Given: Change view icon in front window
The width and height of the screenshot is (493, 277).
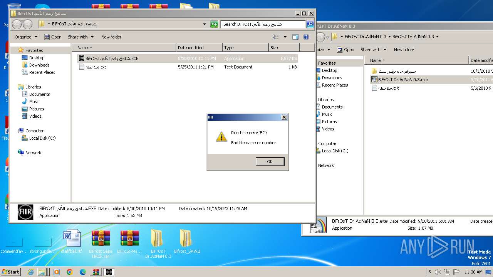Looking at the screenshot, I should pos(276,37).
